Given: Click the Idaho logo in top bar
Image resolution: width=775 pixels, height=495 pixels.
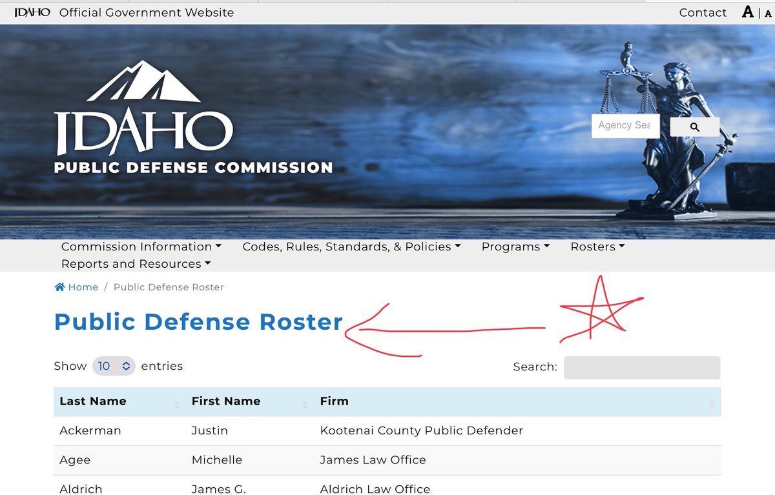Looking at the screenshot, I should 32,12.
